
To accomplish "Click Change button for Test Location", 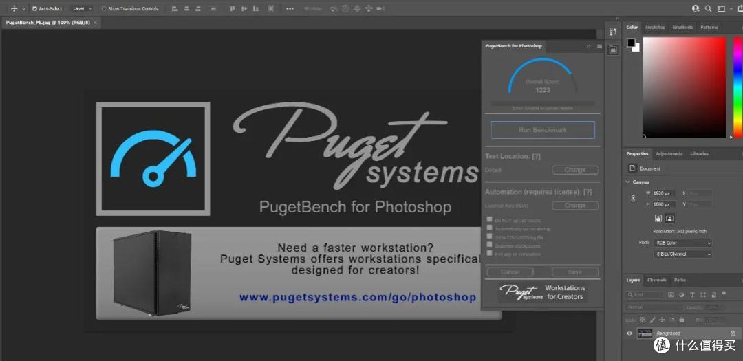I will pyautogui.click(x=574, y=170).
